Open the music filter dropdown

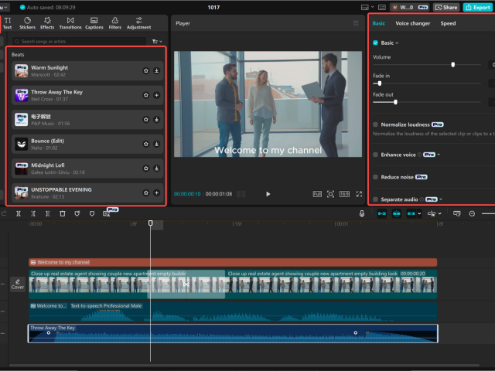tap(156, 41)
